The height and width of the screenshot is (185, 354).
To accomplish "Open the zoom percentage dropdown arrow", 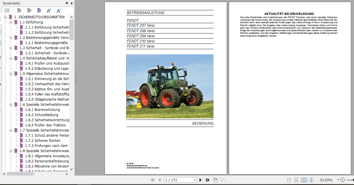I will 338,180.
